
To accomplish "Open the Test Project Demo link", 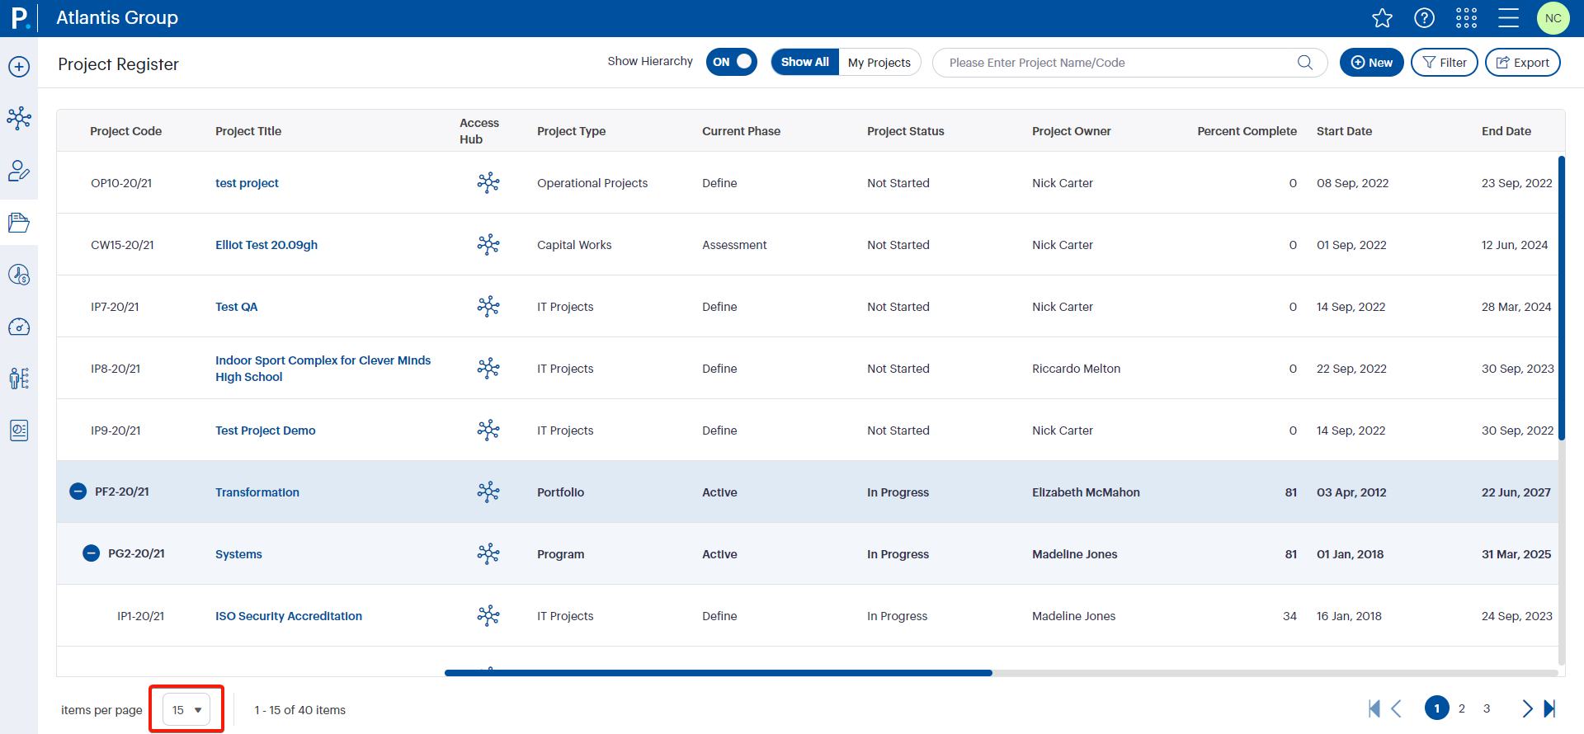I will [x=266, y=431].
